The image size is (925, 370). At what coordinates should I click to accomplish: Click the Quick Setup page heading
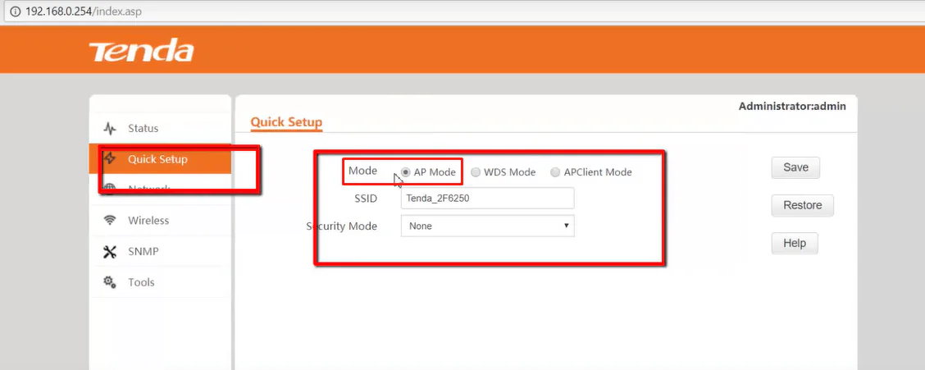pyautogui.click(x=286, y=122)
